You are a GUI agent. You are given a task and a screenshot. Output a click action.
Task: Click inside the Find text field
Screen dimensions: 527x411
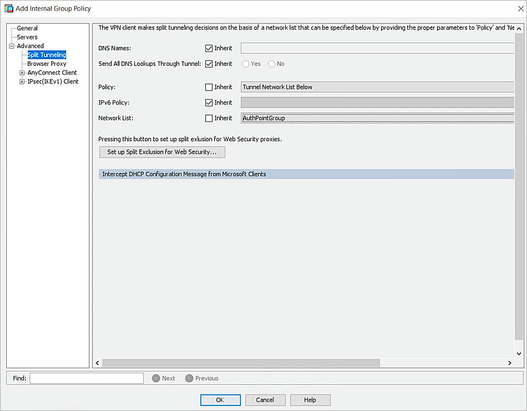coord(87,378)
